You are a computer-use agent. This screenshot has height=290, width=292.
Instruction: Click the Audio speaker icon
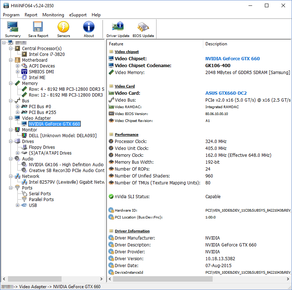[17, 159]
